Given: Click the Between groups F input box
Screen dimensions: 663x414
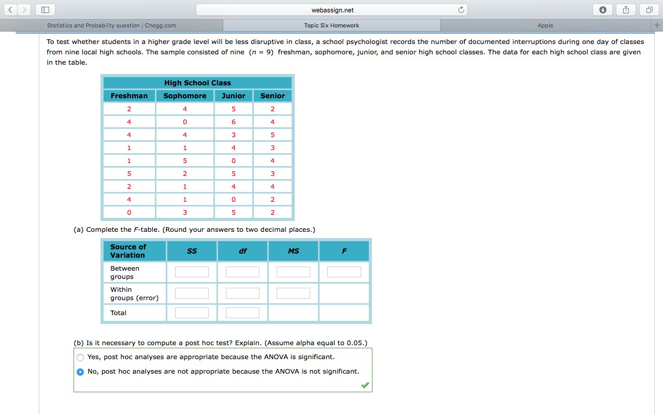Looking at the screenshot, I should (344, 272).
